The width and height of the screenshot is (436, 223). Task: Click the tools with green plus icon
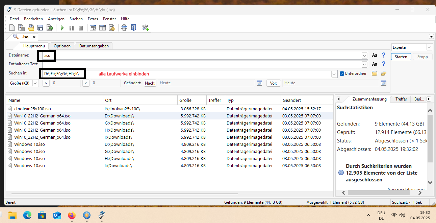pos(146,28)
